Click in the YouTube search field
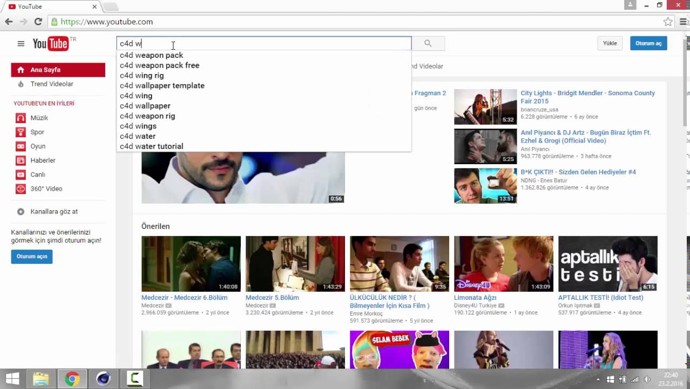Screen dimensions: 690x389 264,43
